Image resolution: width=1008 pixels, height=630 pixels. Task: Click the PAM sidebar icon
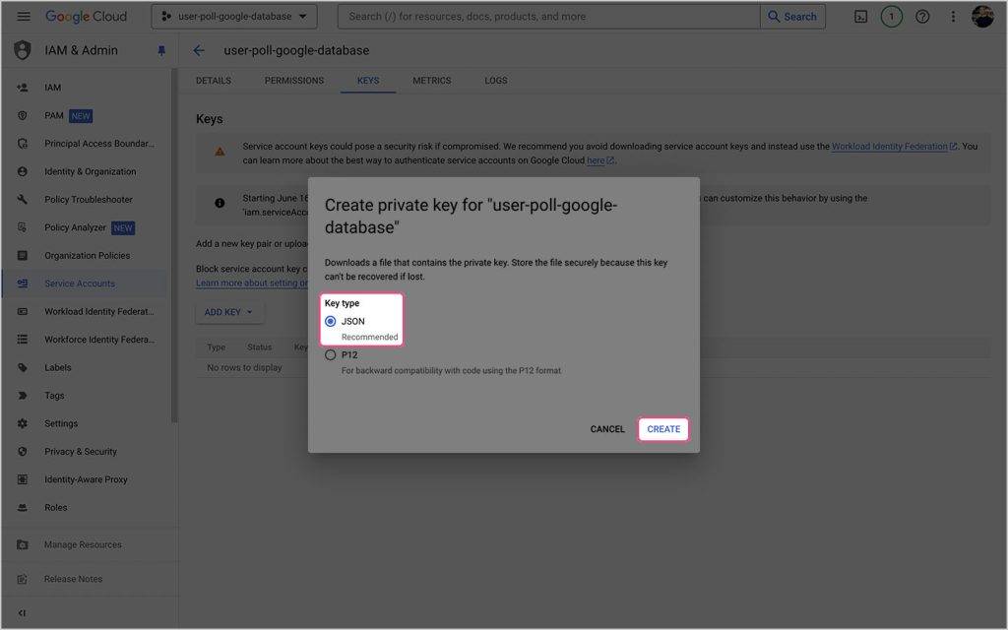click(x=23, y=116)
